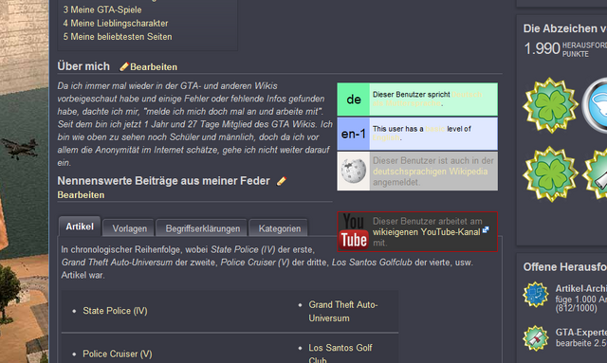
Task: Switch to the Begriffserklärungen tab
Action: 202,228
